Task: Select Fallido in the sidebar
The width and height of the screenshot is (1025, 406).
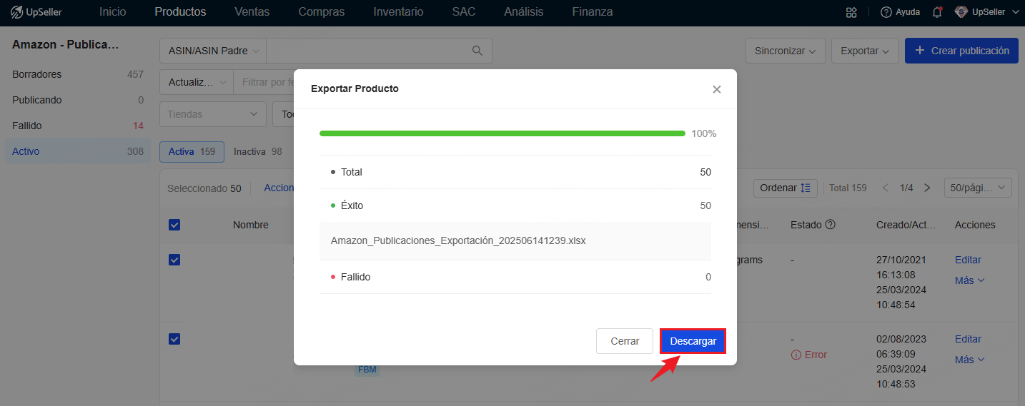Action: tap(78, 126)
